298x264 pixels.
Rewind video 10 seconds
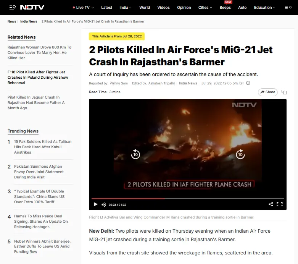click(x=135, y=154)
